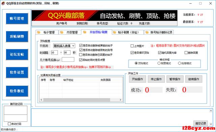Click the 到期日期 label in header

(x=82, y=24)
